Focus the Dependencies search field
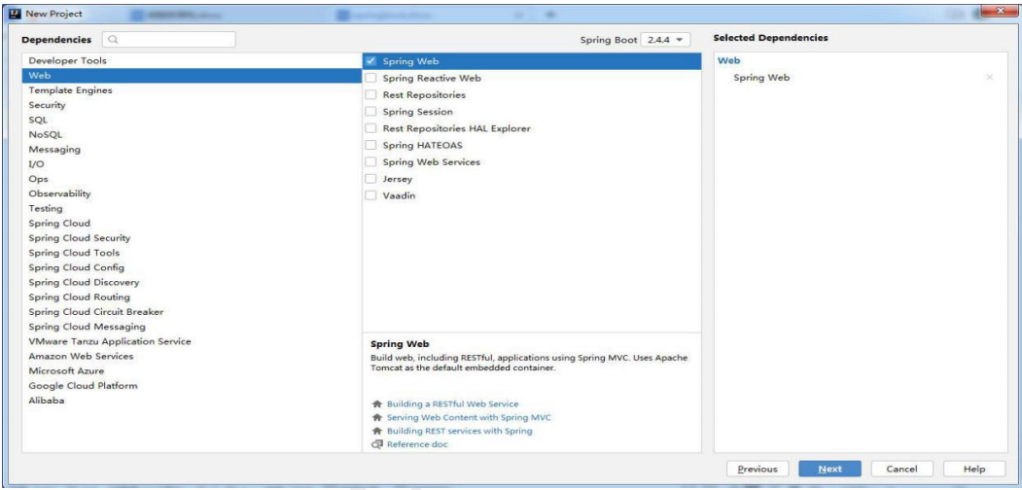 coord(169,40)
